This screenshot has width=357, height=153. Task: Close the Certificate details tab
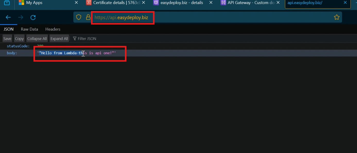point(143,3)
